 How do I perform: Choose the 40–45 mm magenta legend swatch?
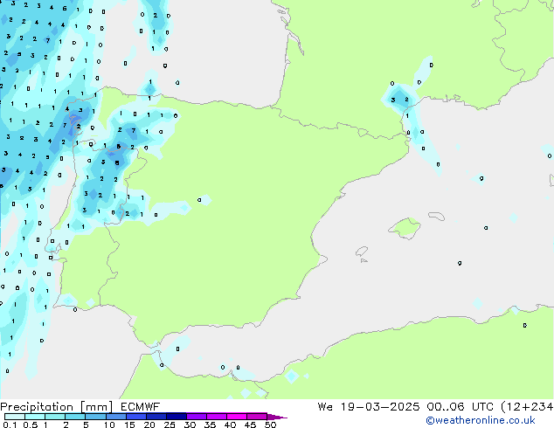tap(238, 417)
